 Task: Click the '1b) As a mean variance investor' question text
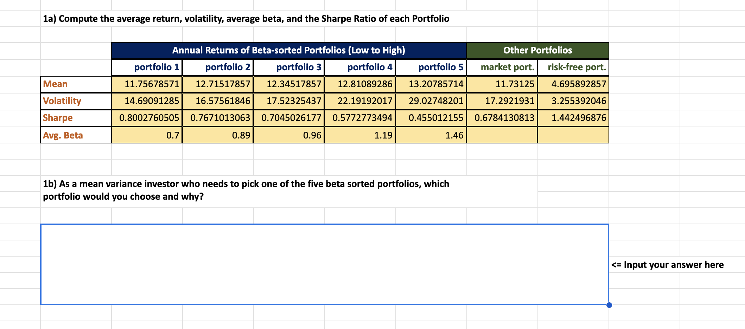(x=246, y=190)
